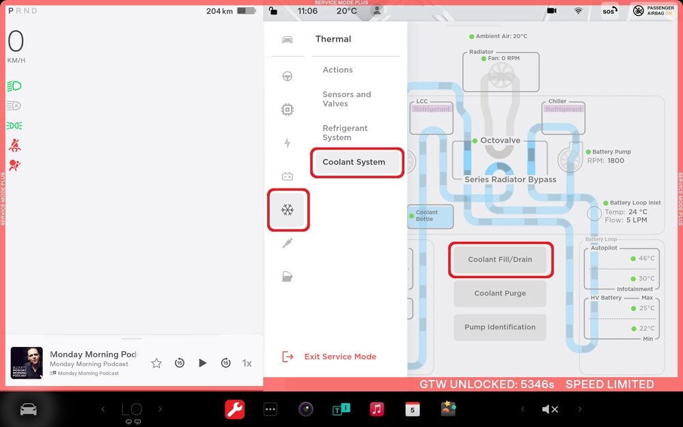Screen dimensions: 683x427
Task: Open the dashcam icon in status bar
Action: click(x=551, y=11)
